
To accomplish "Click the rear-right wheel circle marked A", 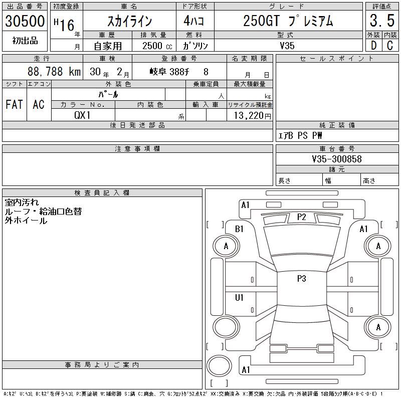I will [x=378, y=327].
